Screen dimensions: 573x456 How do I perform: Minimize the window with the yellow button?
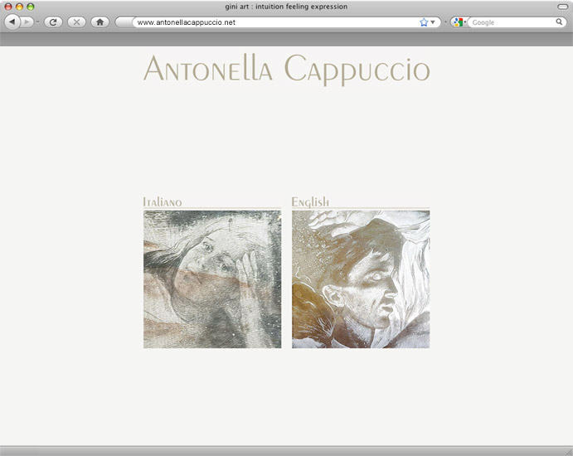click(19, 7)
